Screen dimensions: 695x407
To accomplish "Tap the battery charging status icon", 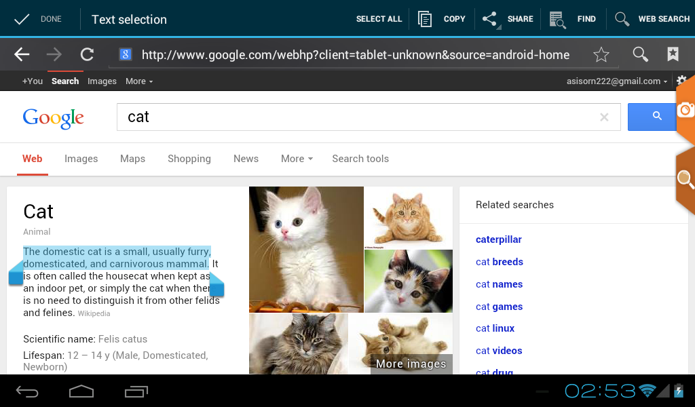I will (x=679, y=391).
